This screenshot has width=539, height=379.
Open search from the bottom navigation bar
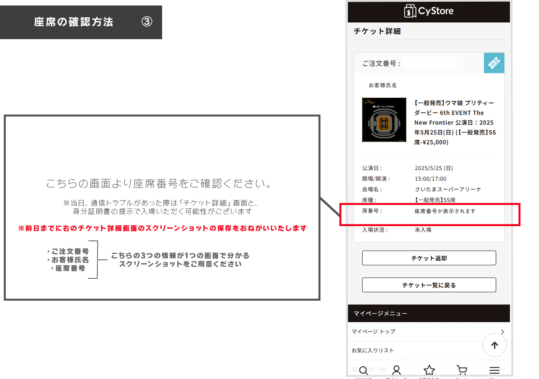pos(364,370)
